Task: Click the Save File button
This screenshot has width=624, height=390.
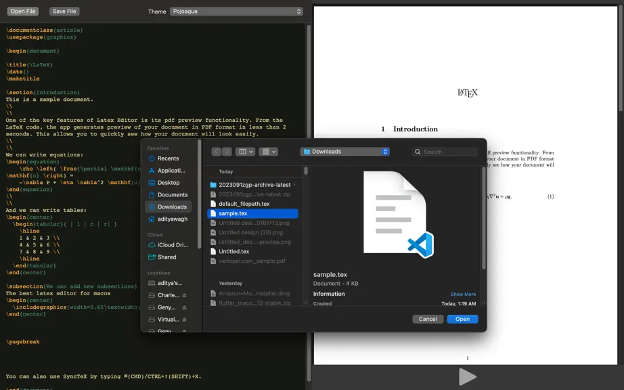Action: point(64,11)
